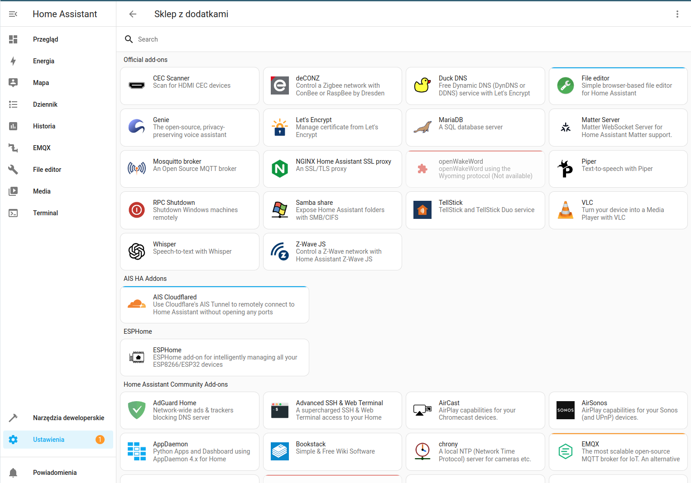Click 'Text-to-speech with Piper' description
This screenshot has height=483, width=691.
coord(617,169)
